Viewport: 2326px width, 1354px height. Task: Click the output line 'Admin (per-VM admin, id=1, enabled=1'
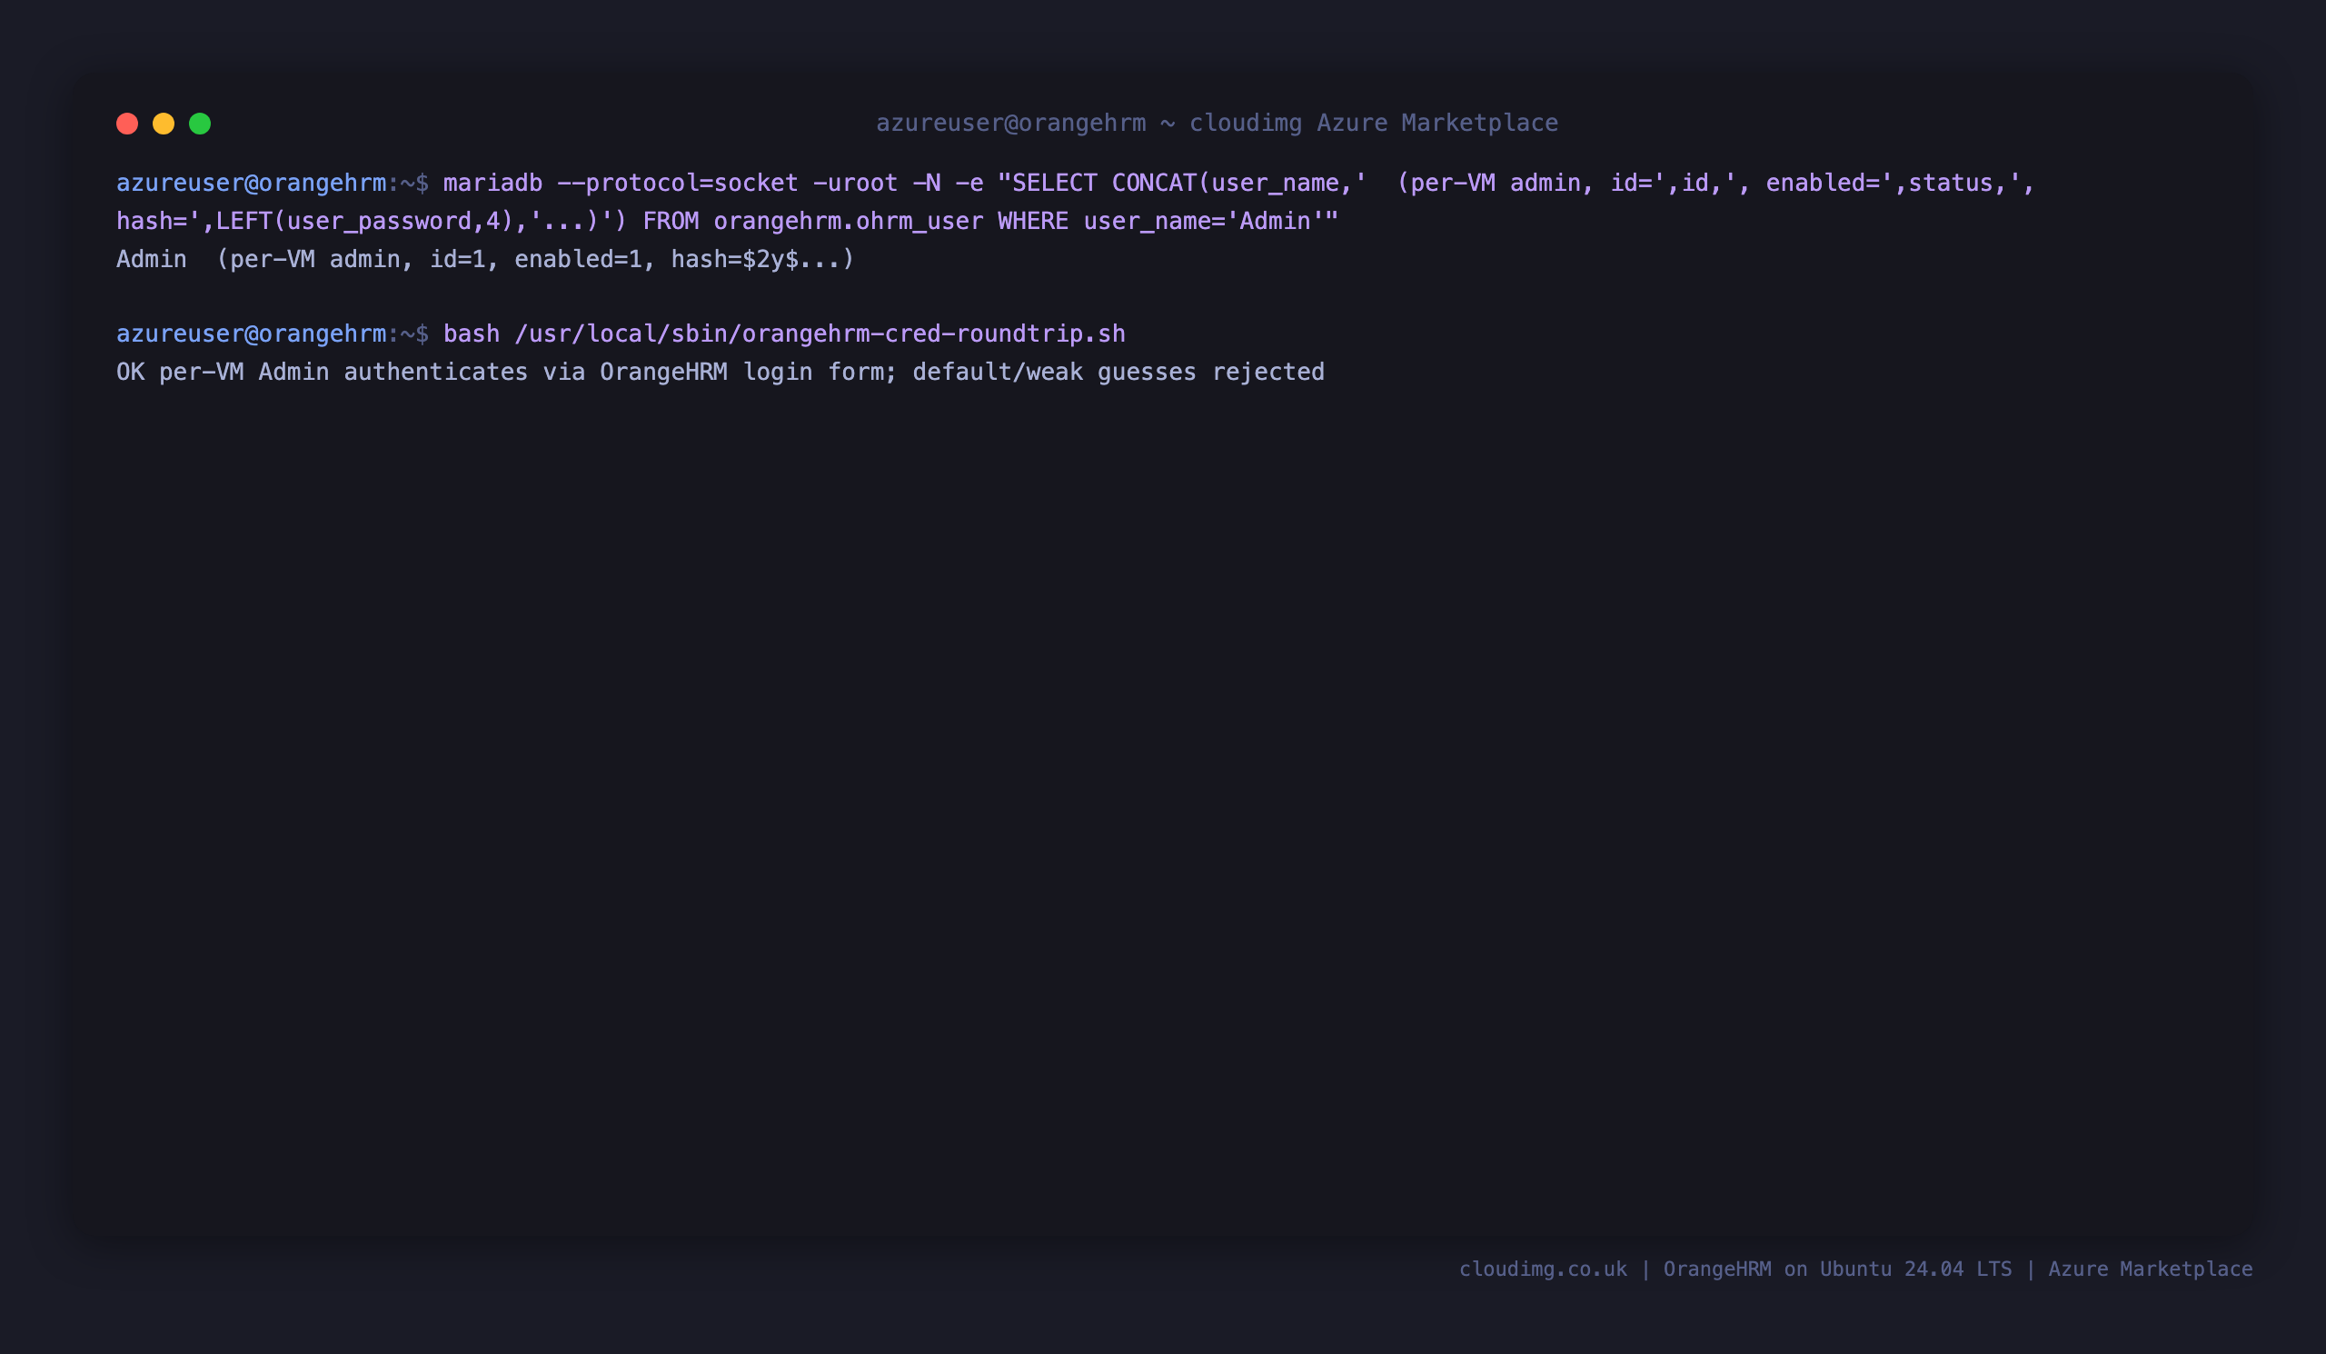coord(379,259)
